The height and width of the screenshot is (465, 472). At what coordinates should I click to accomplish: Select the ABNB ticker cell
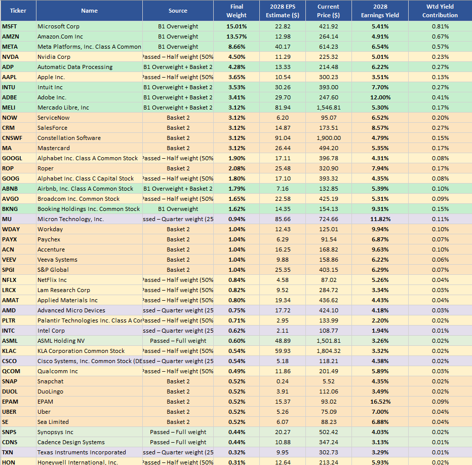coord(18,189)
